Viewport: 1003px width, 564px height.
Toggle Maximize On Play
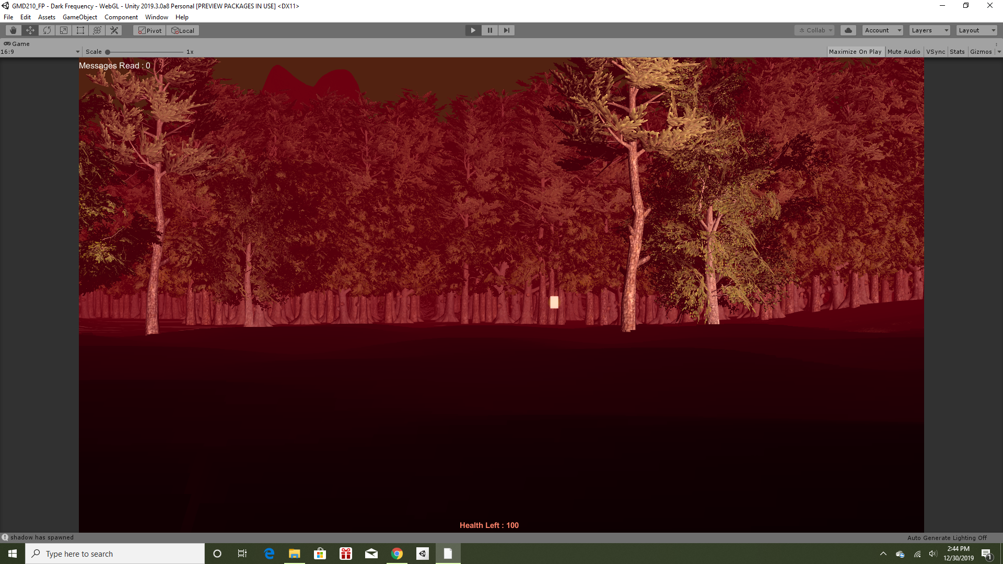(x=855, y=52)
